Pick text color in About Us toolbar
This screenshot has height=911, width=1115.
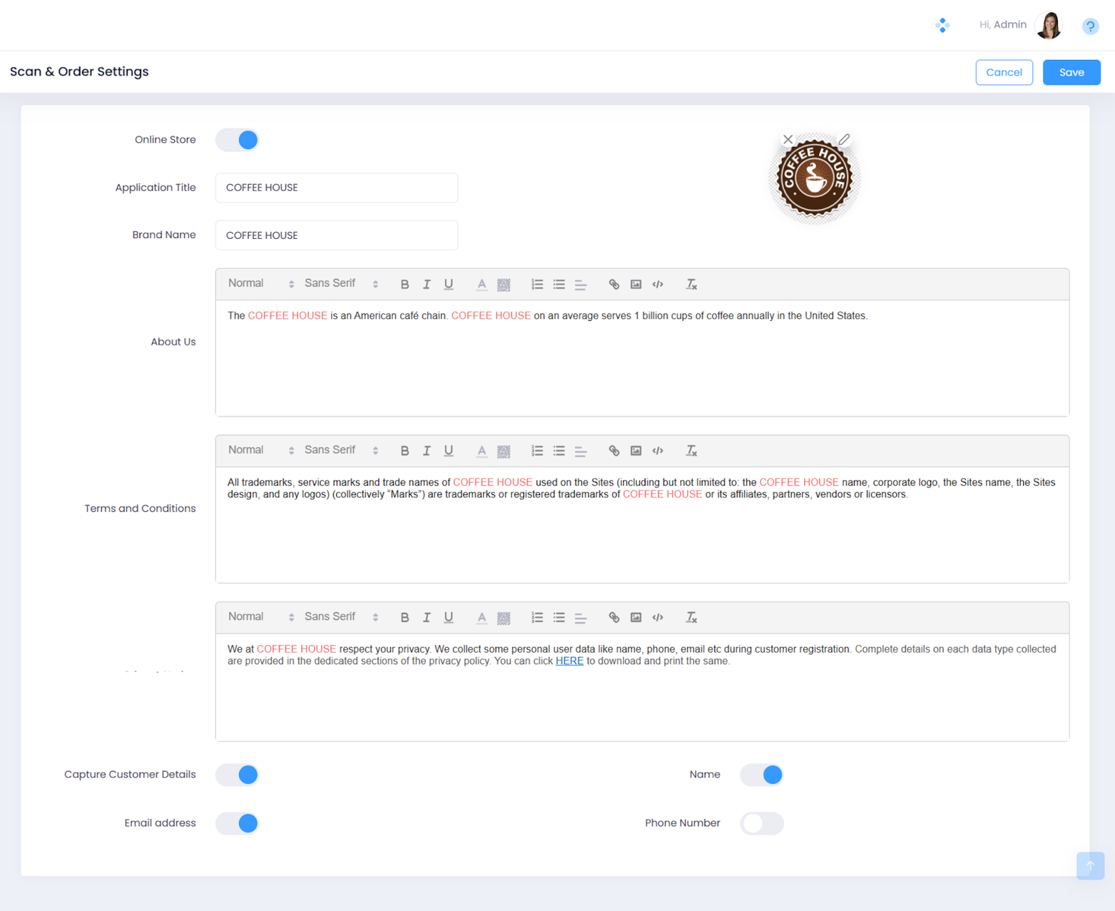(x=482, y=284)
